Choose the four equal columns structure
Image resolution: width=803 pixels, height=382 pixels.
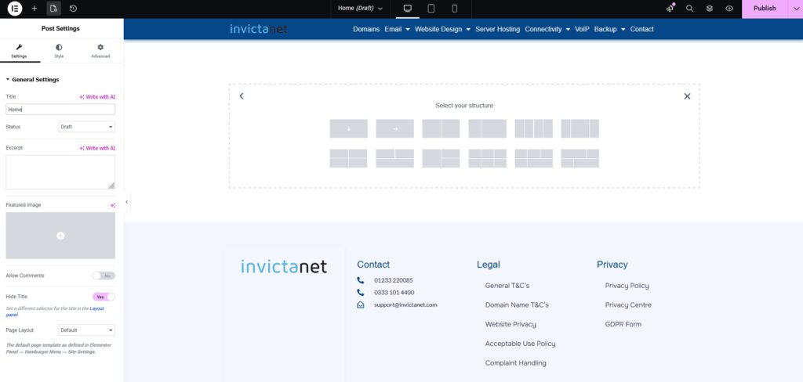click(533, 128)
